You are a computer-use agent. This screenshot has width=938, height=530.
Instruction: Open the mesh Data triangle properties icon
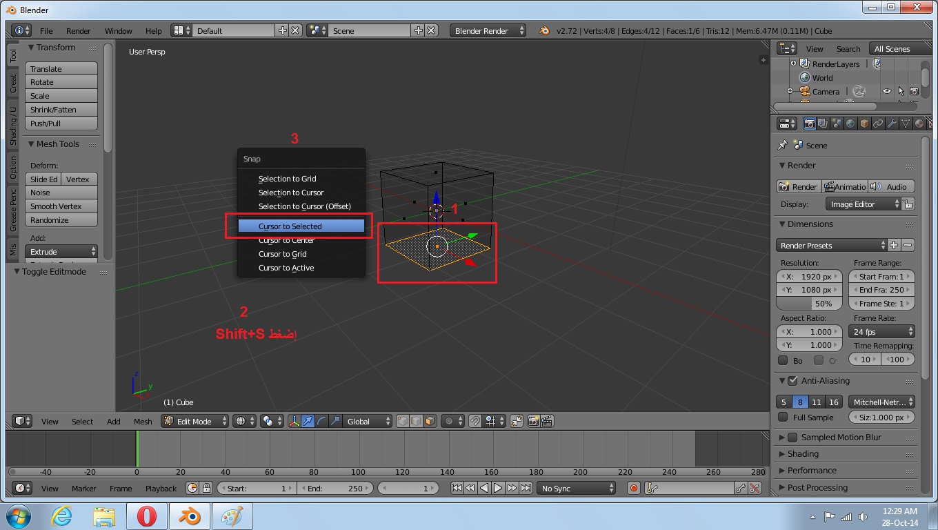[906, 124]
